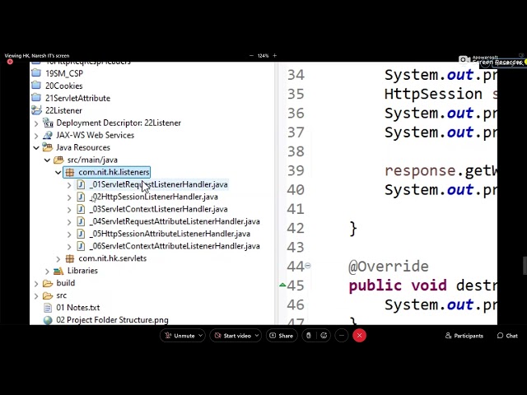Click the Share button

(281, 336)
